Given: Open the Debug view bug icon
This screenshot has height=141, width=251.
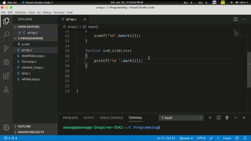Looking at the screenshot, I should pyautogui.click(x=6, y=62).
